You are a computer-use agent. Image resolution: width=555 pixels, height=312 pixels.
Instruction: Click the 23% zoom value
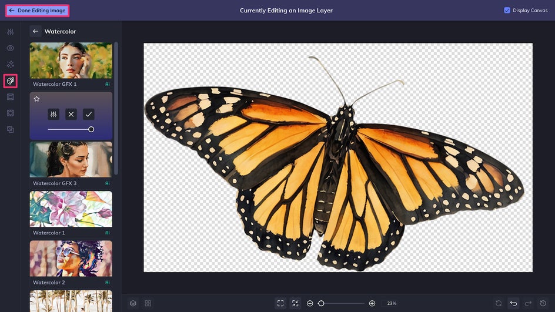point(392,304)
